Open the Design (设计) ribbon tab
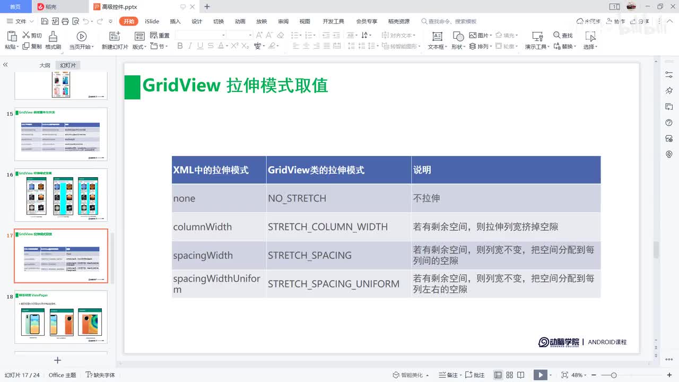This screenshot has height=382, width=679. 197,21
